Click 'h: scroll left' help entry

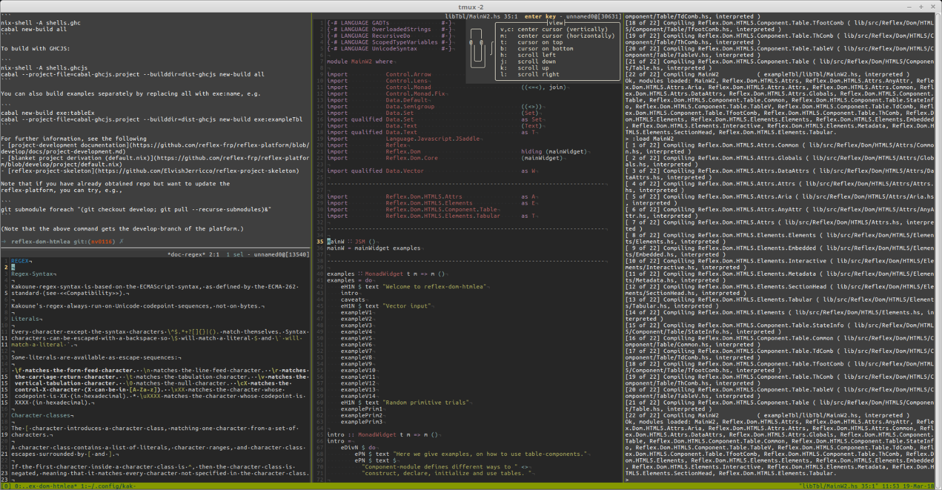528,55
